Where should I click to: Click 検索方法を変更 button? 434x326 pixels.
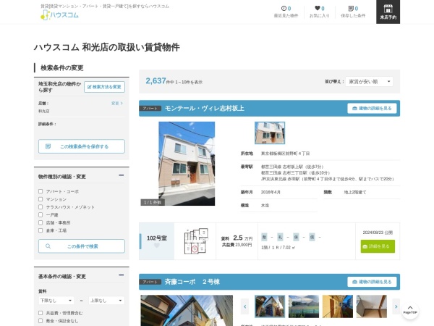104,87
